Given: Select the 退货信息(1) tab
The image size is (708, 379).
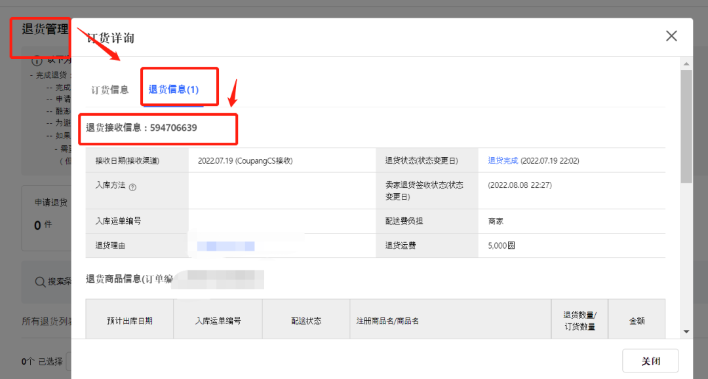Looking at the screenshot, I should [x=173, y=89].
